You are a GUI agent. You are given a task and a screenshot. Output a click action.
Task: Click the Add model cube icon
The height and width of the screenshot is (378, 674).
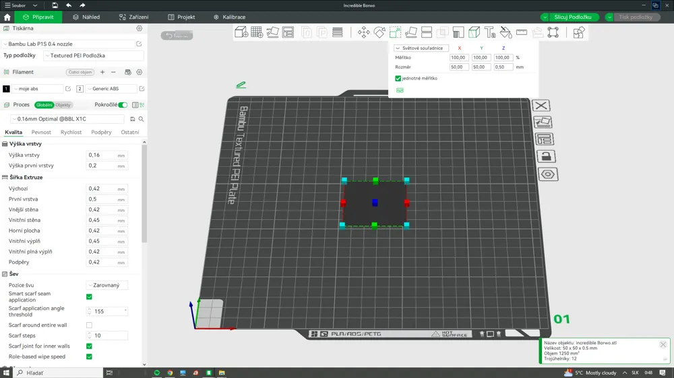click(241, 32)
